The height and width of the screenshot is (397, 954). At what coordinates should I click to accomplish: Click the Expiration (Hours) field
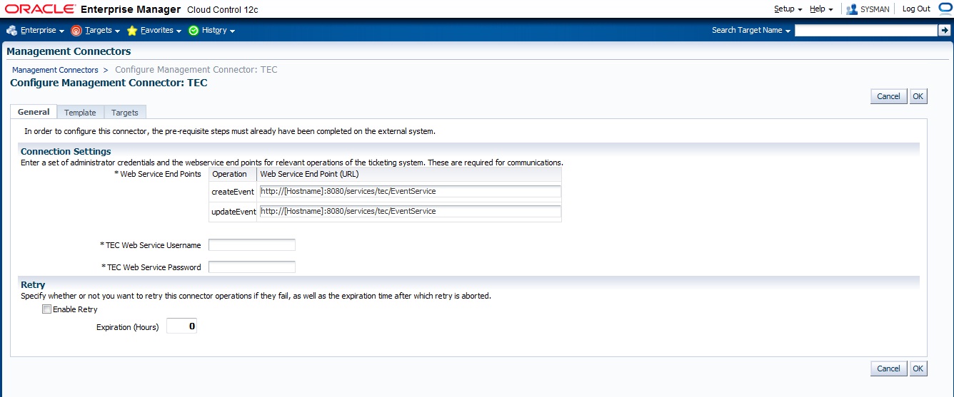point(181,326)
